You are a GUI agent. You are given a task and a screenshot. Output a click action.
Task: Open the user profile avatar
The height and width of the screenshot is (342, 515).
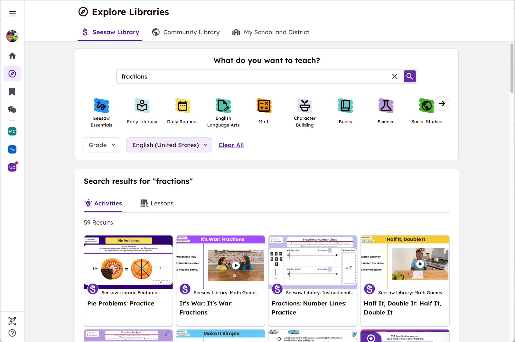coord(12,36)
